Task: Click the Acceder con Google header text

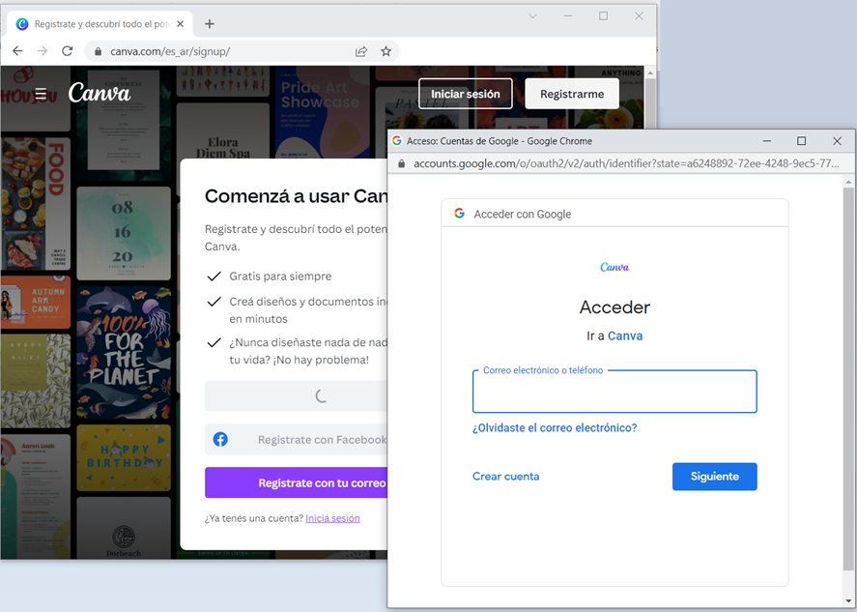Action: click(x=522, y=214)
